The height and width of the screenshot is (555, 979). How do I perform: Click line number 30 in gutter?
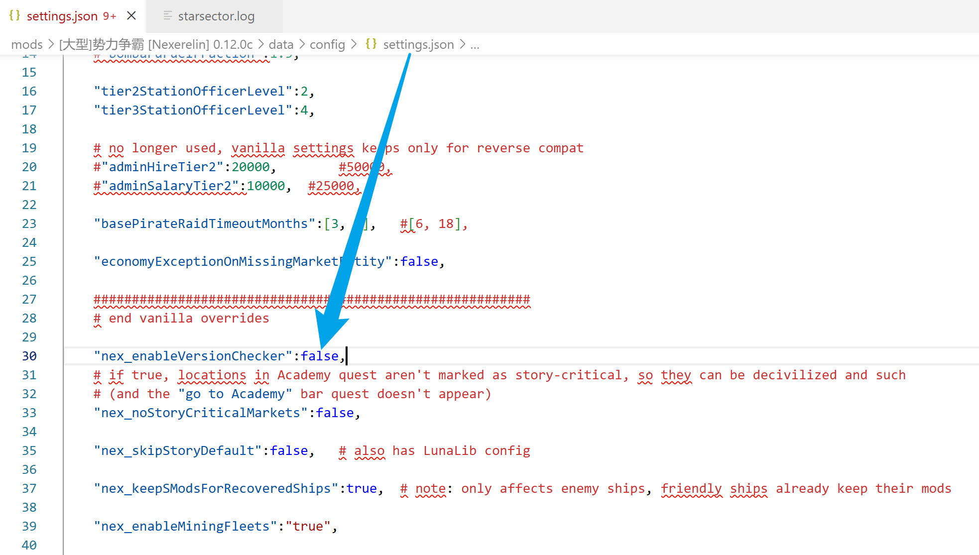[29, 356]
